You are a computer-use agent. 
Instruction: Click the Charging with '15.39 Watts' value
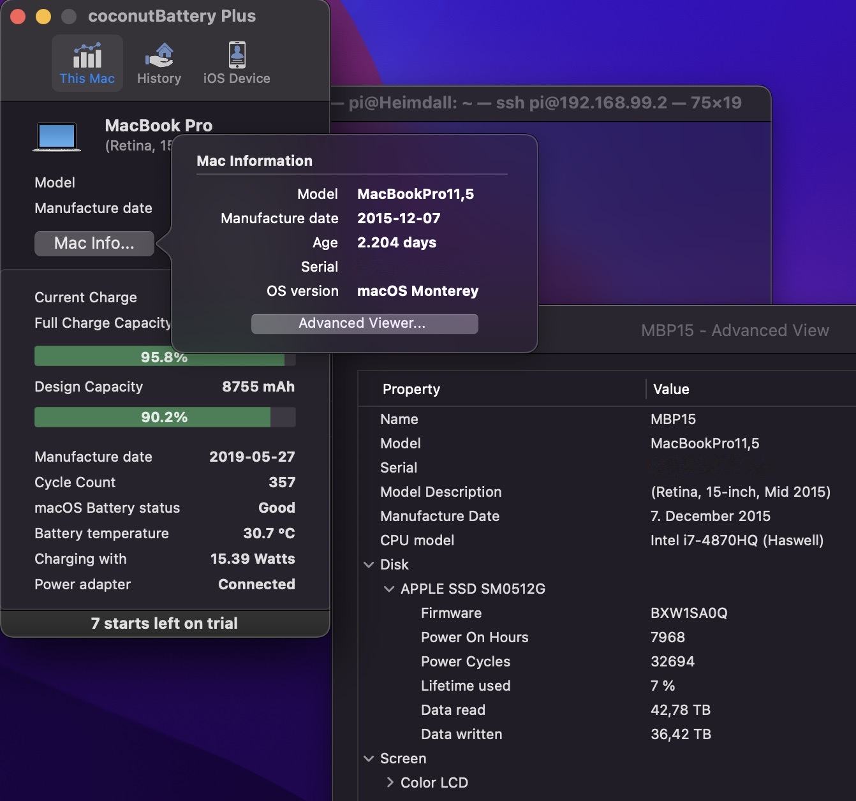point(253,559)
